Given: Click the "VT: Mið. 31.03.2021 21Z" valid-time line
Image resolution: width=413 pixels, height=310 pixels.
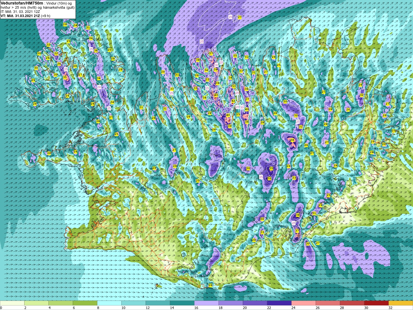Looking at the screenshot, I should [20, 16].
